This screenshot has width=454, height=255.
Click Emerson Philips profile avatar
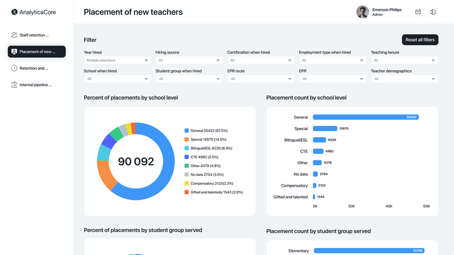362,12
